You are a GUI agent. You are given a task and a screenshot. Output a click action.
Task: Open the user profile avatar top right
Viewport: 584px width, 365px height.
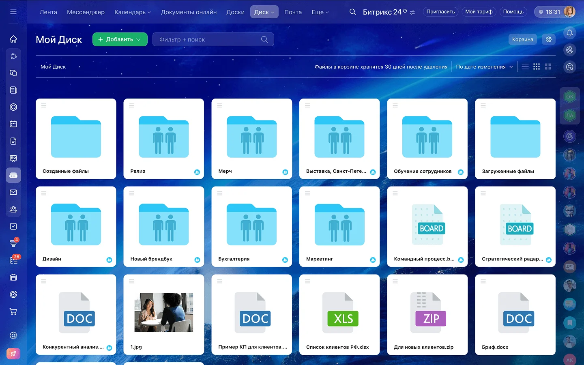click(x=569, y=12)
